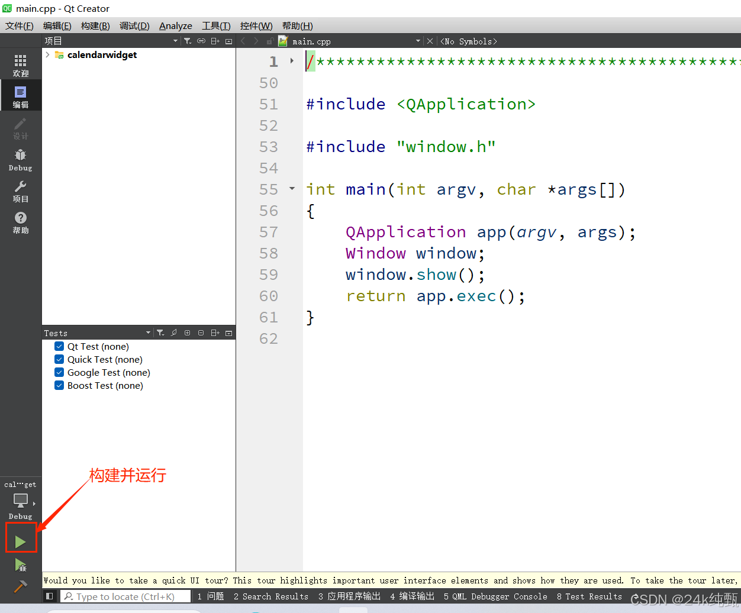
Task: Switch to Debug mode in the sidebar
Action: pyautogui.click(x=21, y=159)
